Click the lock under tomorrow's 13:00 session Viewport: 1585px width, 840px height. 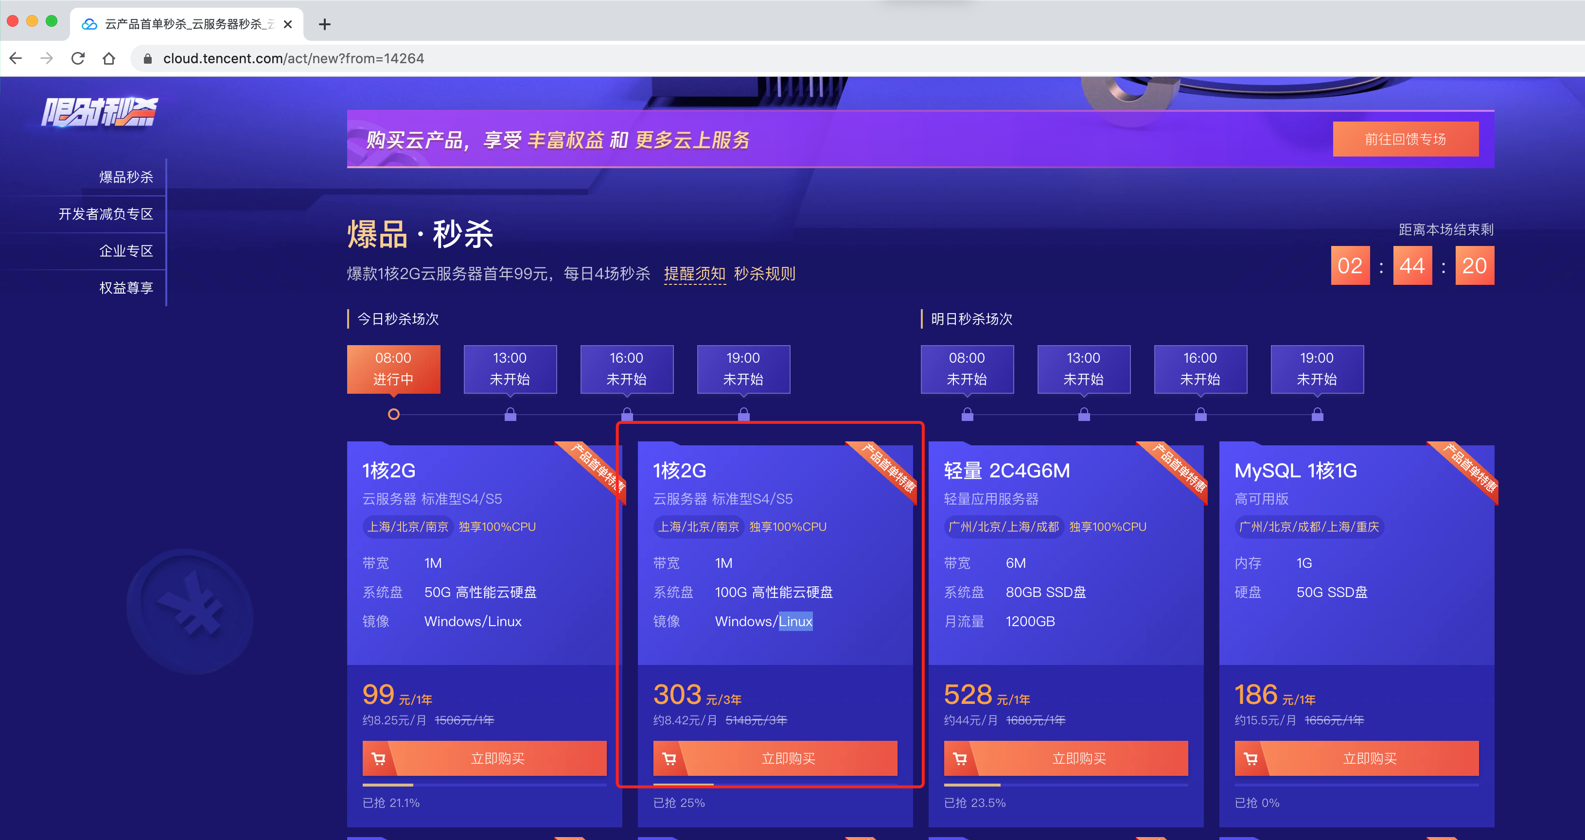coord(1084,414)
